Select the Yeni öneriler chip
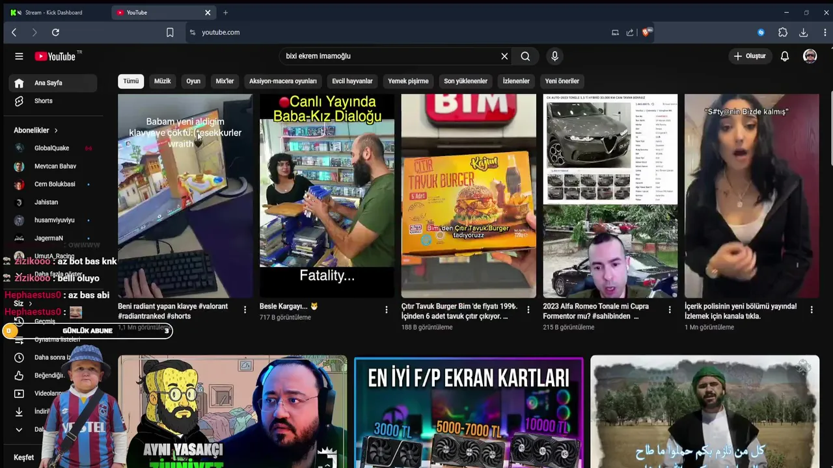The image size is (833, 468). 562,81
